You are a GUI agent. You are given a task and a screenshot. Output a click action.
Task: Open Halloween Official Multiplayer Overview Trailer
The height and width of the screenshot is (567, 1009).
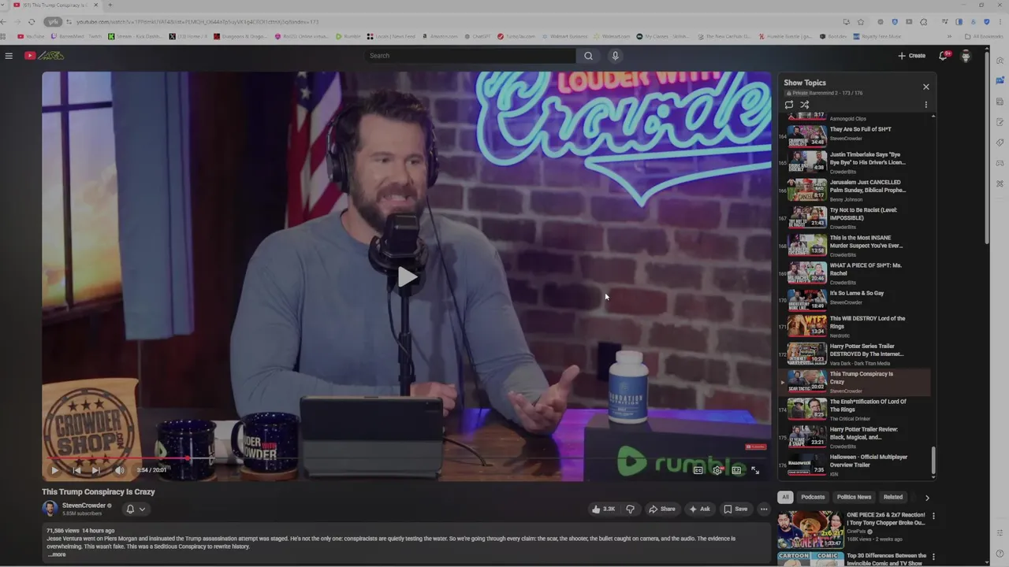(x=855, y=465)
